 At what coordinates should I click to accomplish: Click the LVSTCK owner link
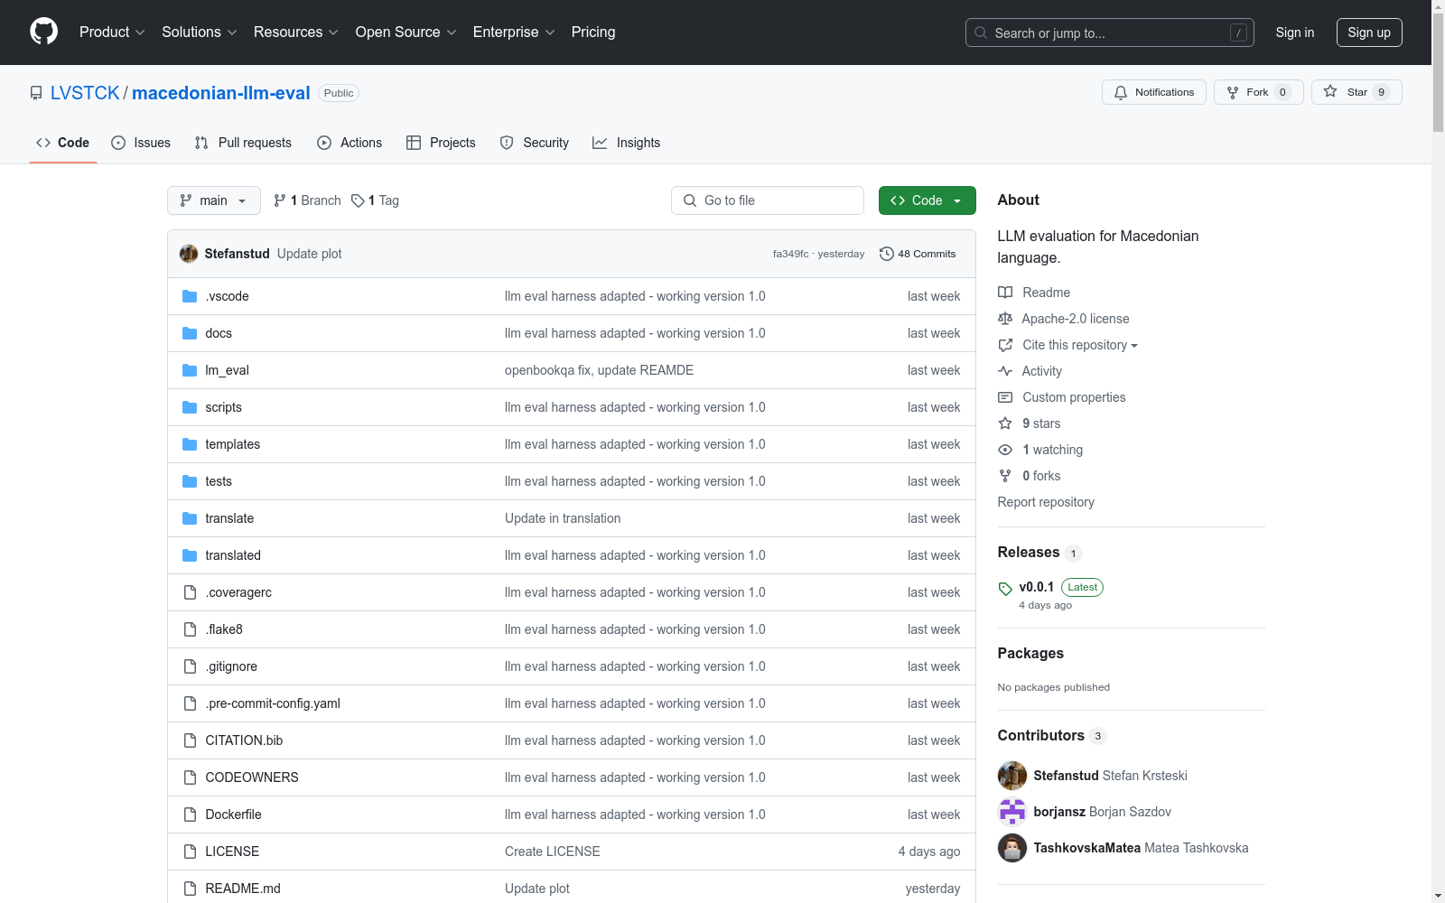(85, 93)
